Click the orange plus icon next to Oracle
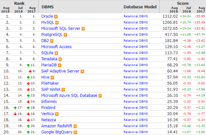This screenshot has height=135, width=206. pos(56,17)
